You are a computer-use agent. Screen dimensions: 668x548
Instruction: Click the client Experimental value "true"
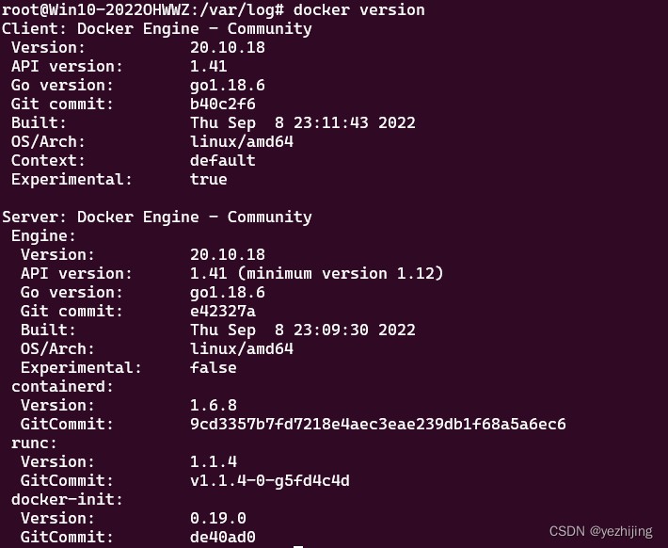[x=208, y=179]
